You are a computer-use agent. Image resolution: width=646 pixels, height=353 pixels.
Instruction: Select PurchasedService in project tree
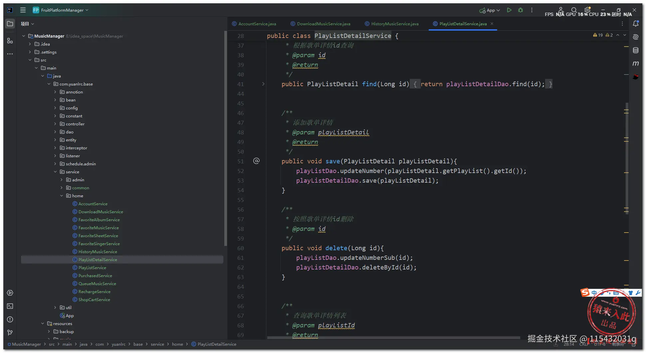[95, 275]
